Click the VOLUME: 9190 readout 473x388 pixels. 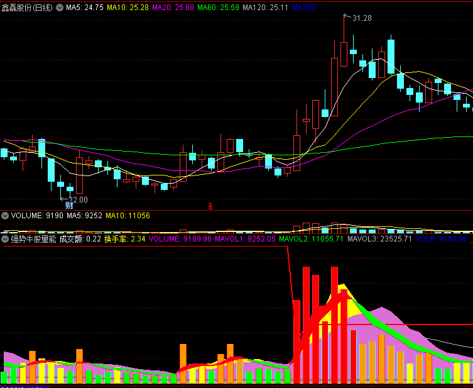click(x=37, y=216)
